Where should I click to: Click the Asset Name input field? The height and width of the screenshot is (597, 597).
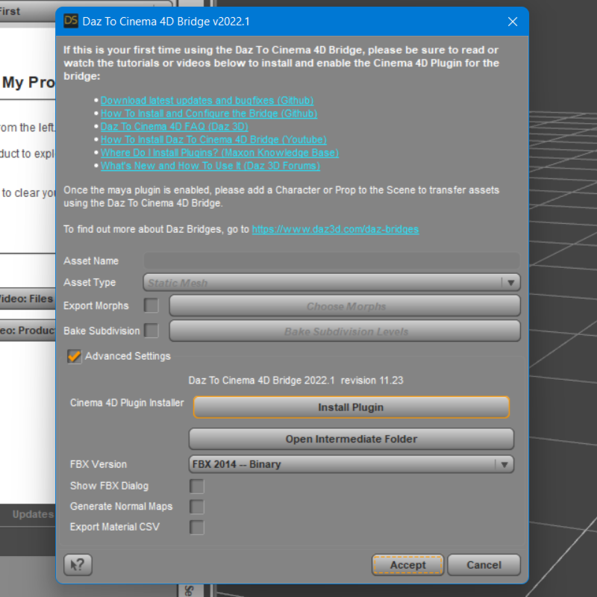click(331, 260)
